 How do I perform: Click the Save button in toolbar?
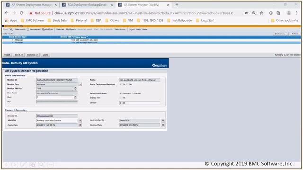click(x=5, y=29)
